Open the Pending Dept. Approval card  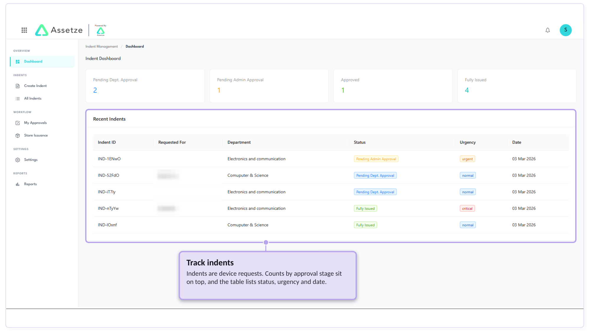point(145,86)
